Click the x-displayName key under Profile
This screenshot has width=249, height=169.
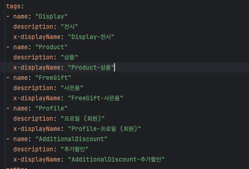pos(37,129)
